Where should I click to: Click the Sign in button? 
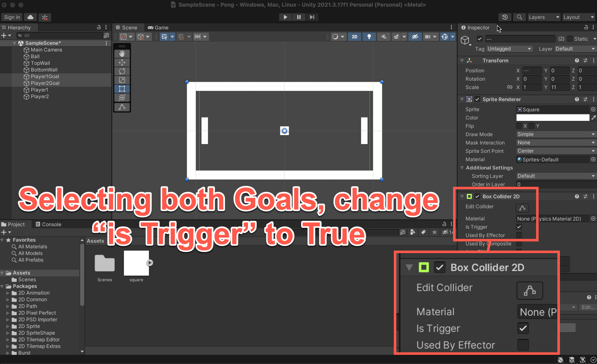(12, 17)
